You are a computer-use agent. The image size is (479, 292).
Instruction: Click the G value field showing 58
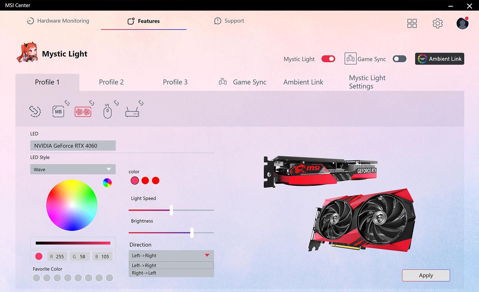point(80,257)
